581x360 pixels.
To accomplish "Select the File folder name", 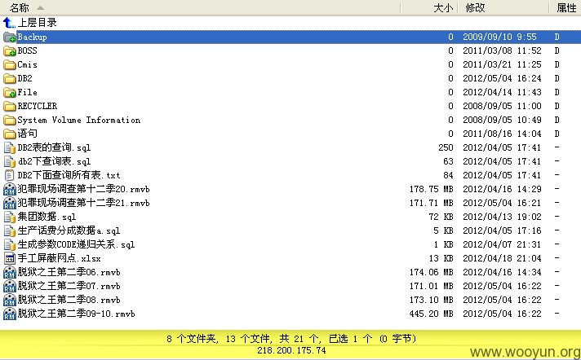I will click(28, 92).
